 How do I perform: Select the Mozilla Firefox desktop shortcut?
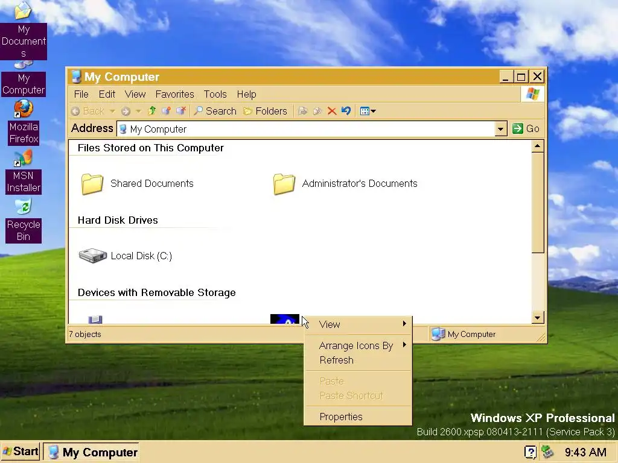click(24, 122)
